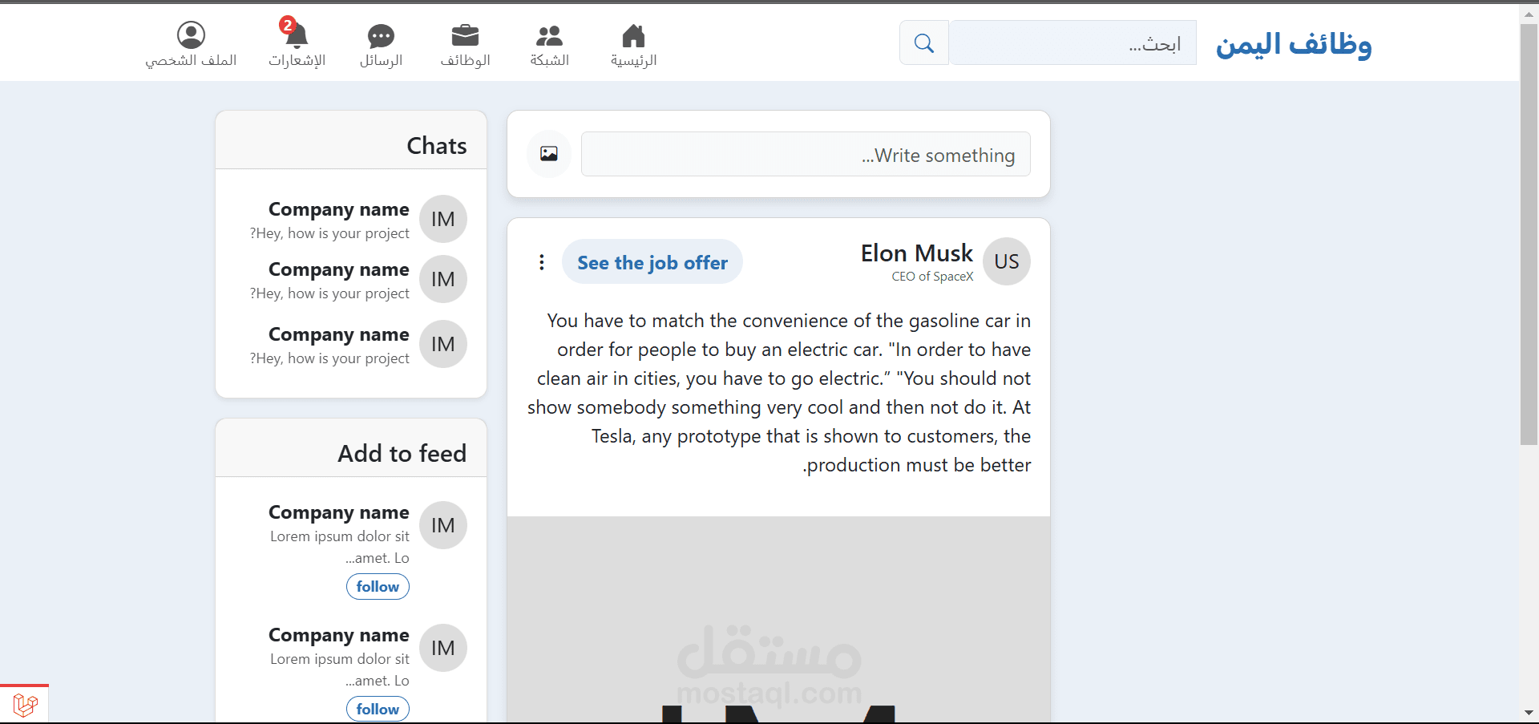Click the image upload icon beside Write something
The image size is (1539, 724).
click(x=549, y=154)
